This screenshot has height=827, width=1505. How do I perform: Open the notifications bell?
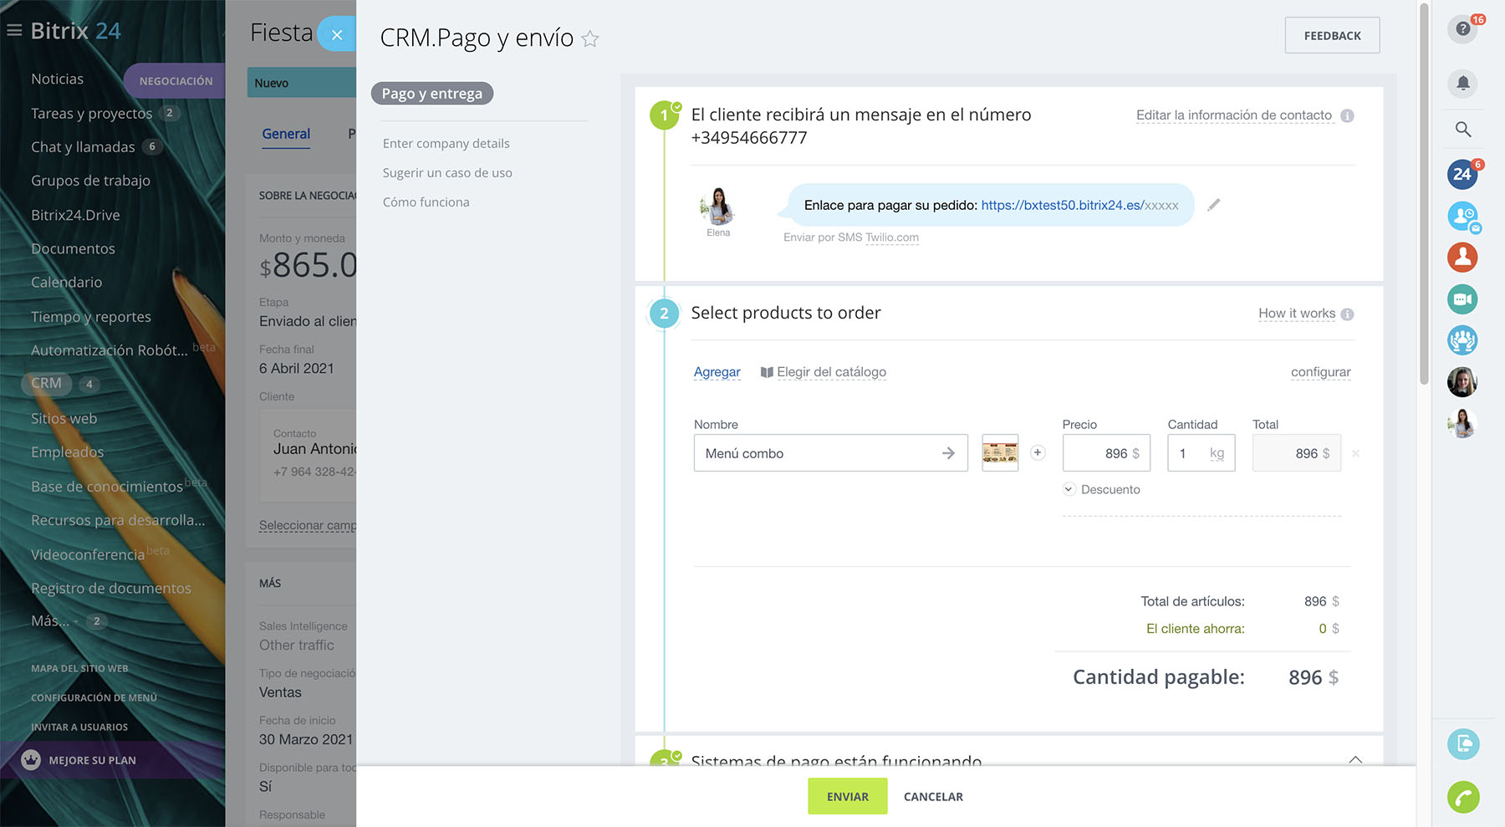[1462, 83]
